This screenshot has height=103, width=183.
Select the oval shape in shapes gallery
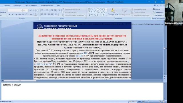pyautogui.click(x=101, y=9)
